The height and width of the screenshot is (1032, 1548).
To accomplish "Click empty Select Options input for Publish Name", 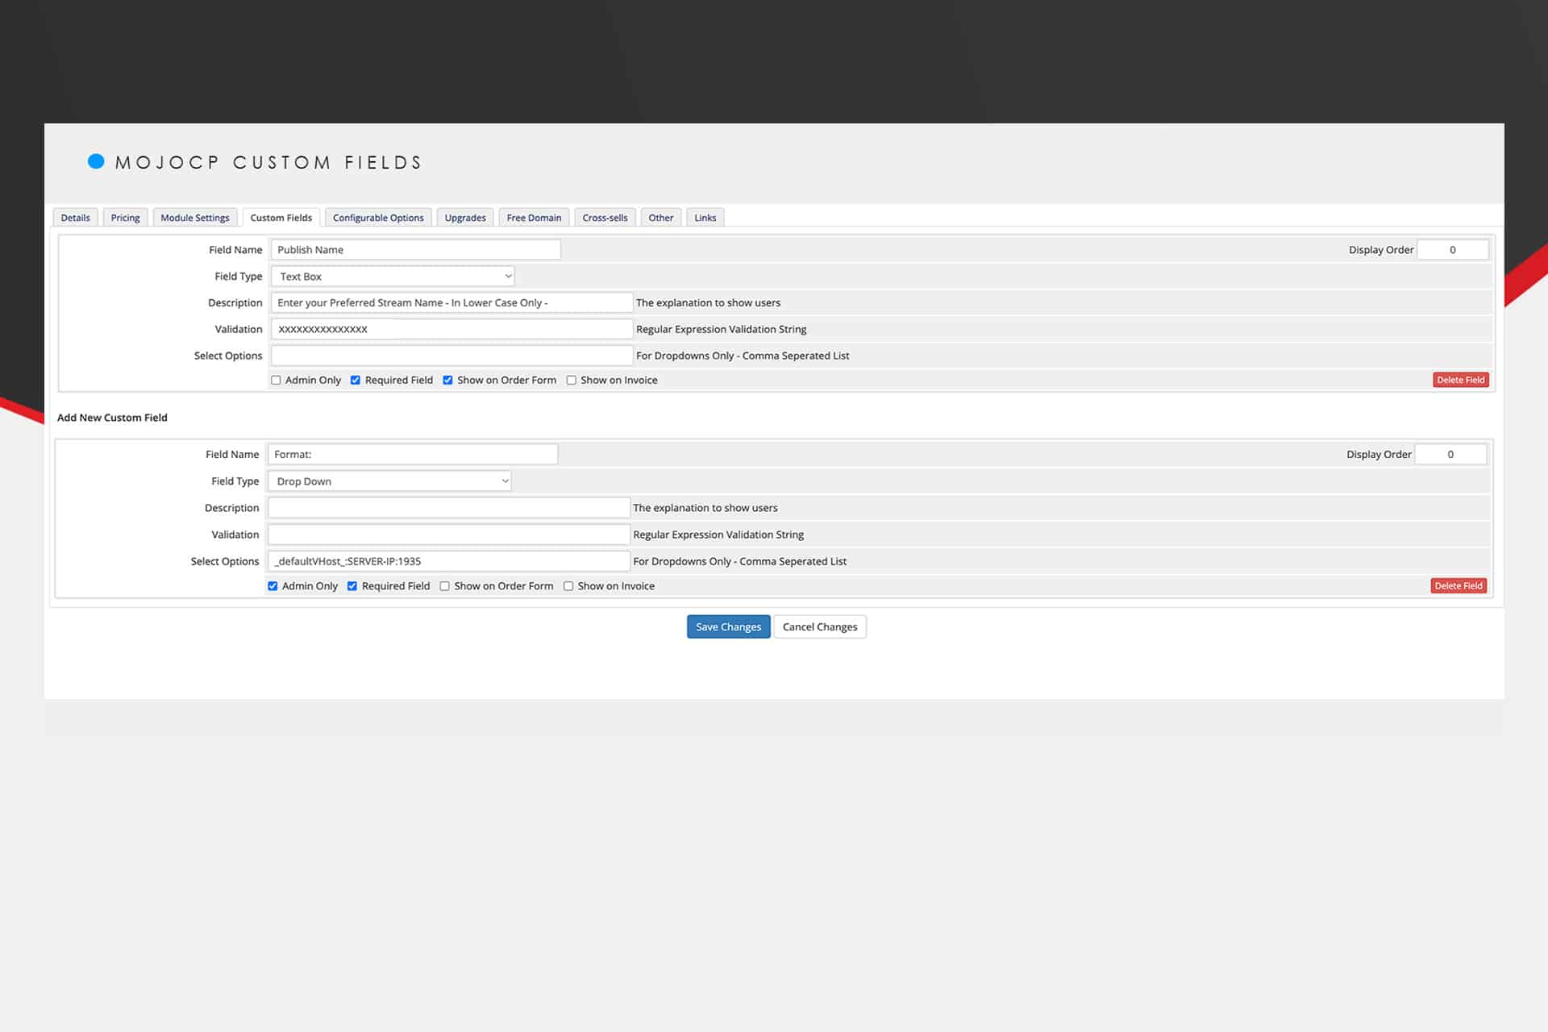I will tap(451, 356).
